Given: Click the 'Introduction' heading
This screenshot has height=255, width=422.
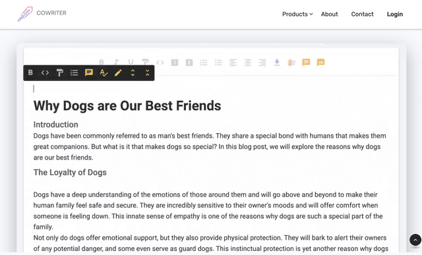Looking at the screenshot, I should 55,125.
